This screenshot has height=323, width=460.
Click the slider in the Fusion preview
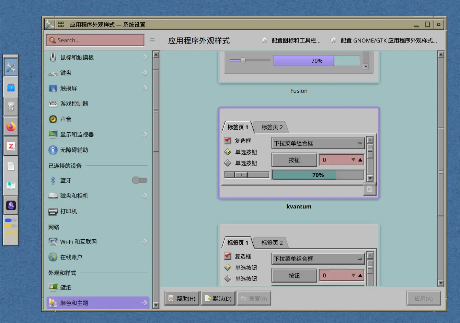click(243, 60)
